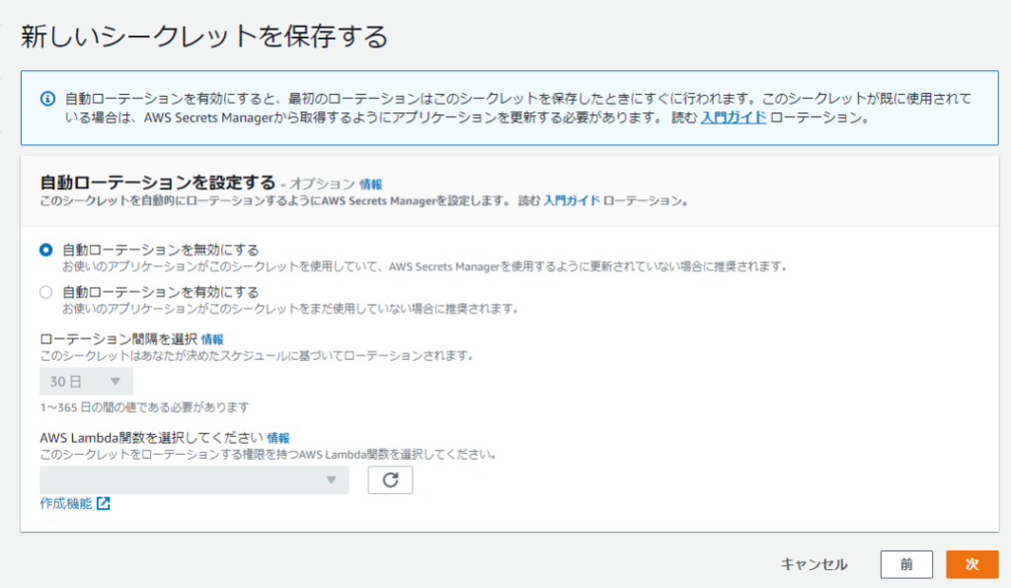Click the ローテーション間隔を選択 label
The width and height of the screenshot is (1011, 588).
(x=118, y=339)
